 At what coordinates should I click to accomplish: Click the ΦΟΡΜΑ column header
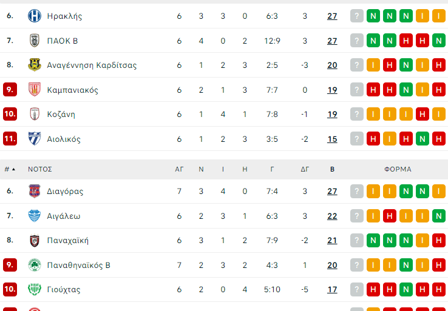[x=398, y=169]
